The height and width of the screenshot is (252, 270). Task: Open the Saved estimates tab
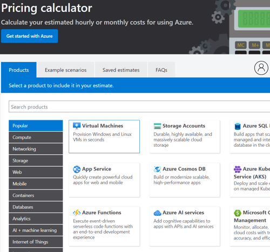coord(121,70)
